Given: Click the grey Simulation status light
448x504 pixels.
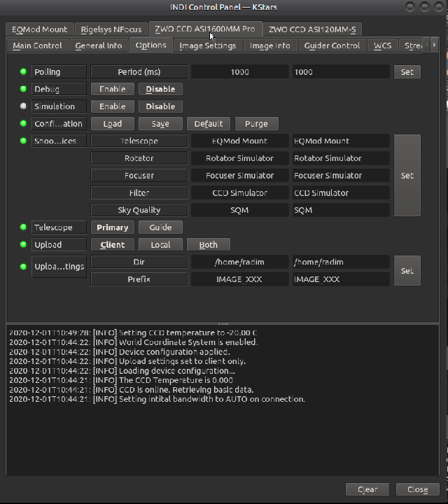Looking at the screenshot, I should [23, 106].
